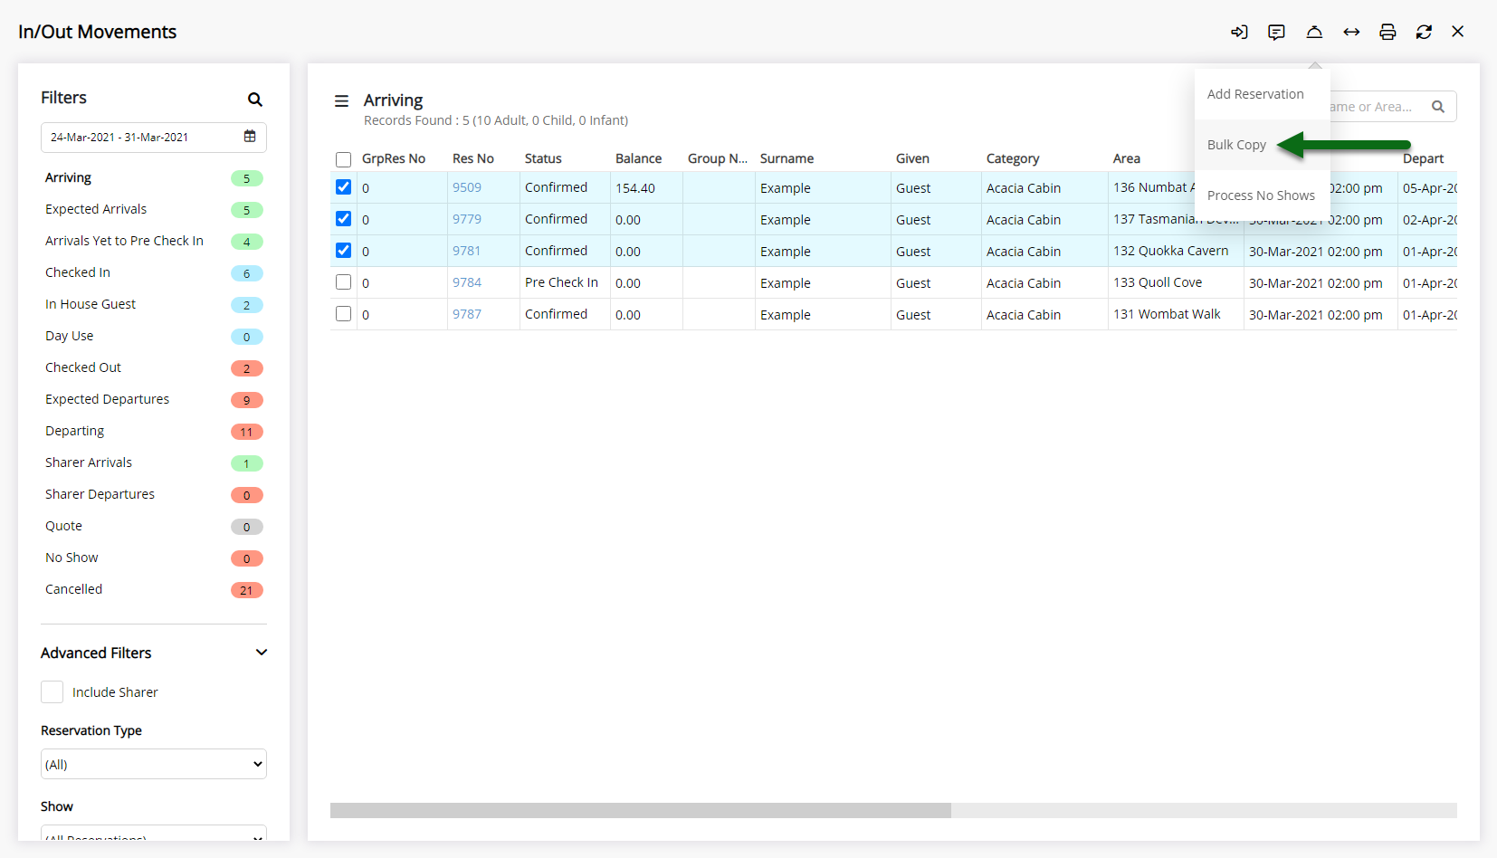Uncheck the checkbox for reservation 9781

pyautogui.click(x=343, y=251)
